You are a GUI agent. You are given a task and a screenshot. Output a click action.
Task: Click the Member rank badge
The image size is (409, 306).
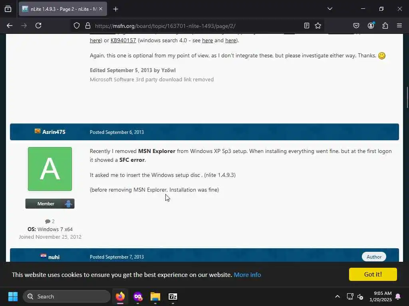tap(50, 204)
